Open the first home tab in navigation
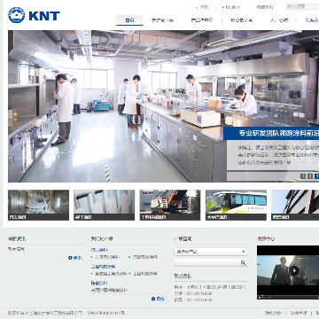This screenshot has height=319, width=319. coord(129,20)
